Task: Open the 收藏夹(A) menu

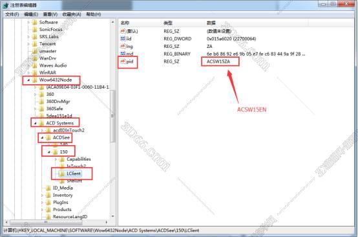Action: (x=72, y=14)
